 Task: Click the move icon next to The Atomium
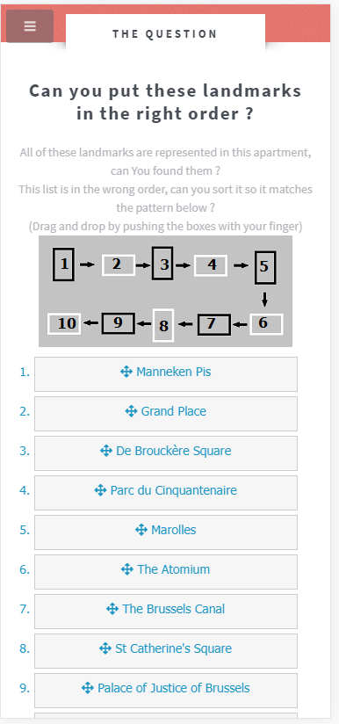pyautogui.click(x=127, y=569)
